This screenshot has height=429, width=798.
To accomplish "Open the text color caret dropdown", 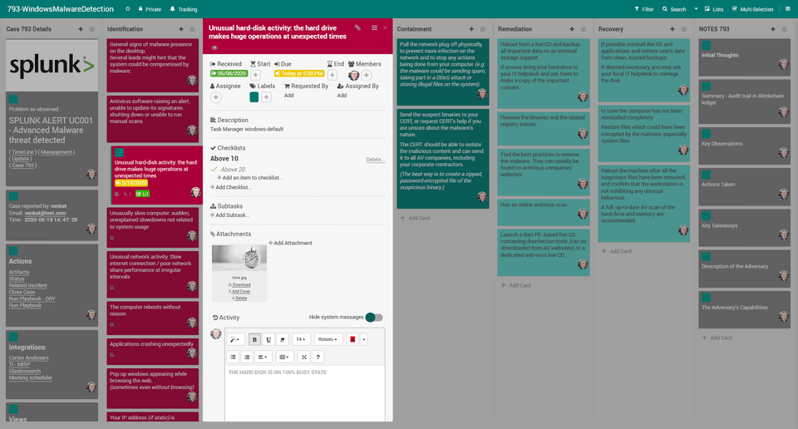I will [x=363, y=339].
